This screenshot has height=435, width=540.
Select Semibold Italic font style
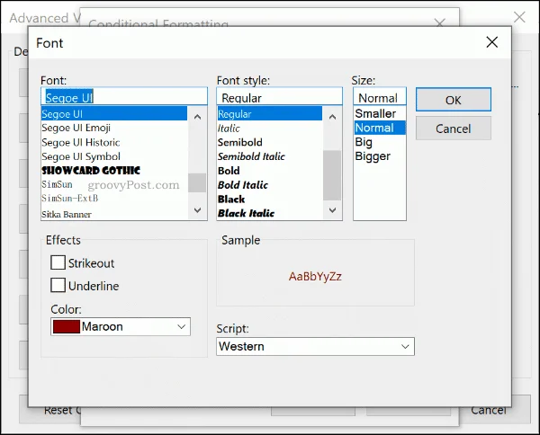point(270,156)
